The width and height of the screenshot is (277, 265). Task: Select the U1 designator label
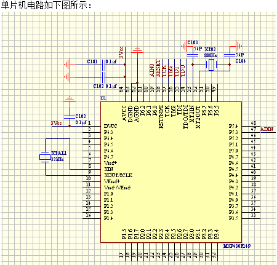click(x=103, y=98)
